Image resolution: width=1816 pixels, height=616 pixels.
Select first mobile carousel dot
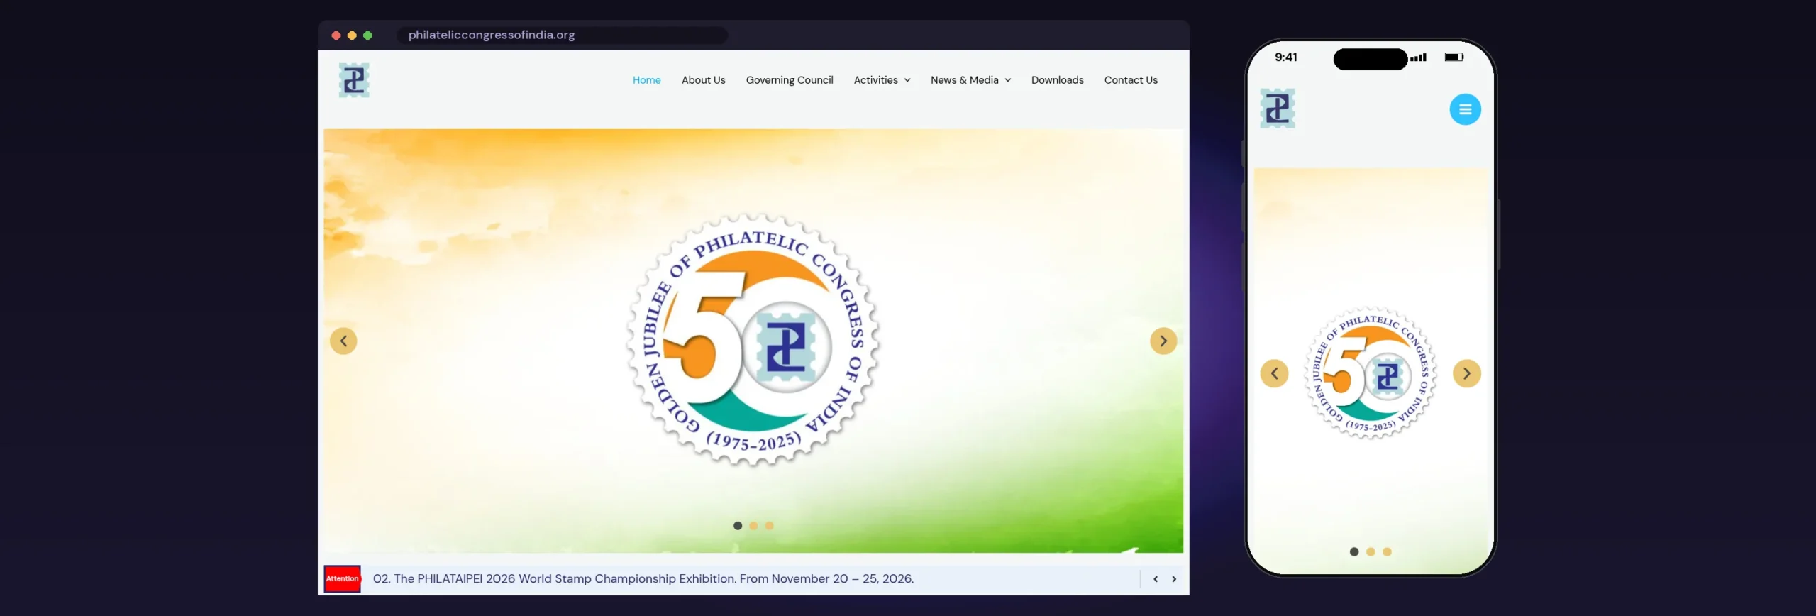point(1354,552)
